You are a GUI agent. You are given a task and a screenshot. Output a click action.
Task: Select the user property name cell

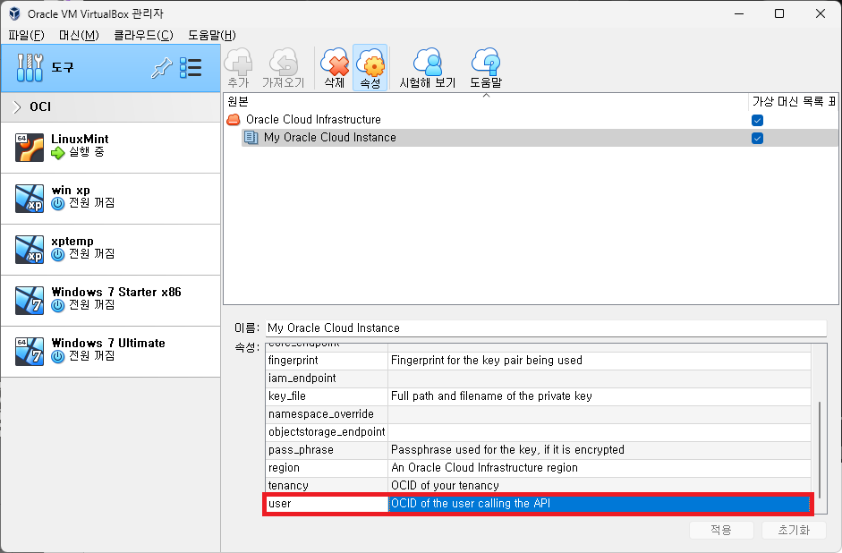pyautogui.click(x=327, y=504)
